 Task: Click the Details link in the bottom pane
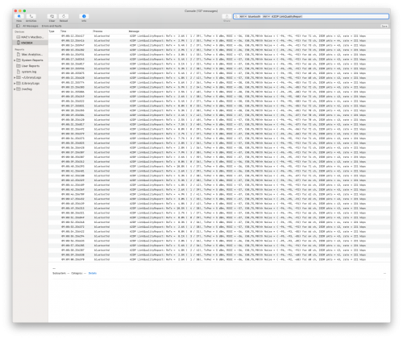pyautogui.click(x=93, y=273)
